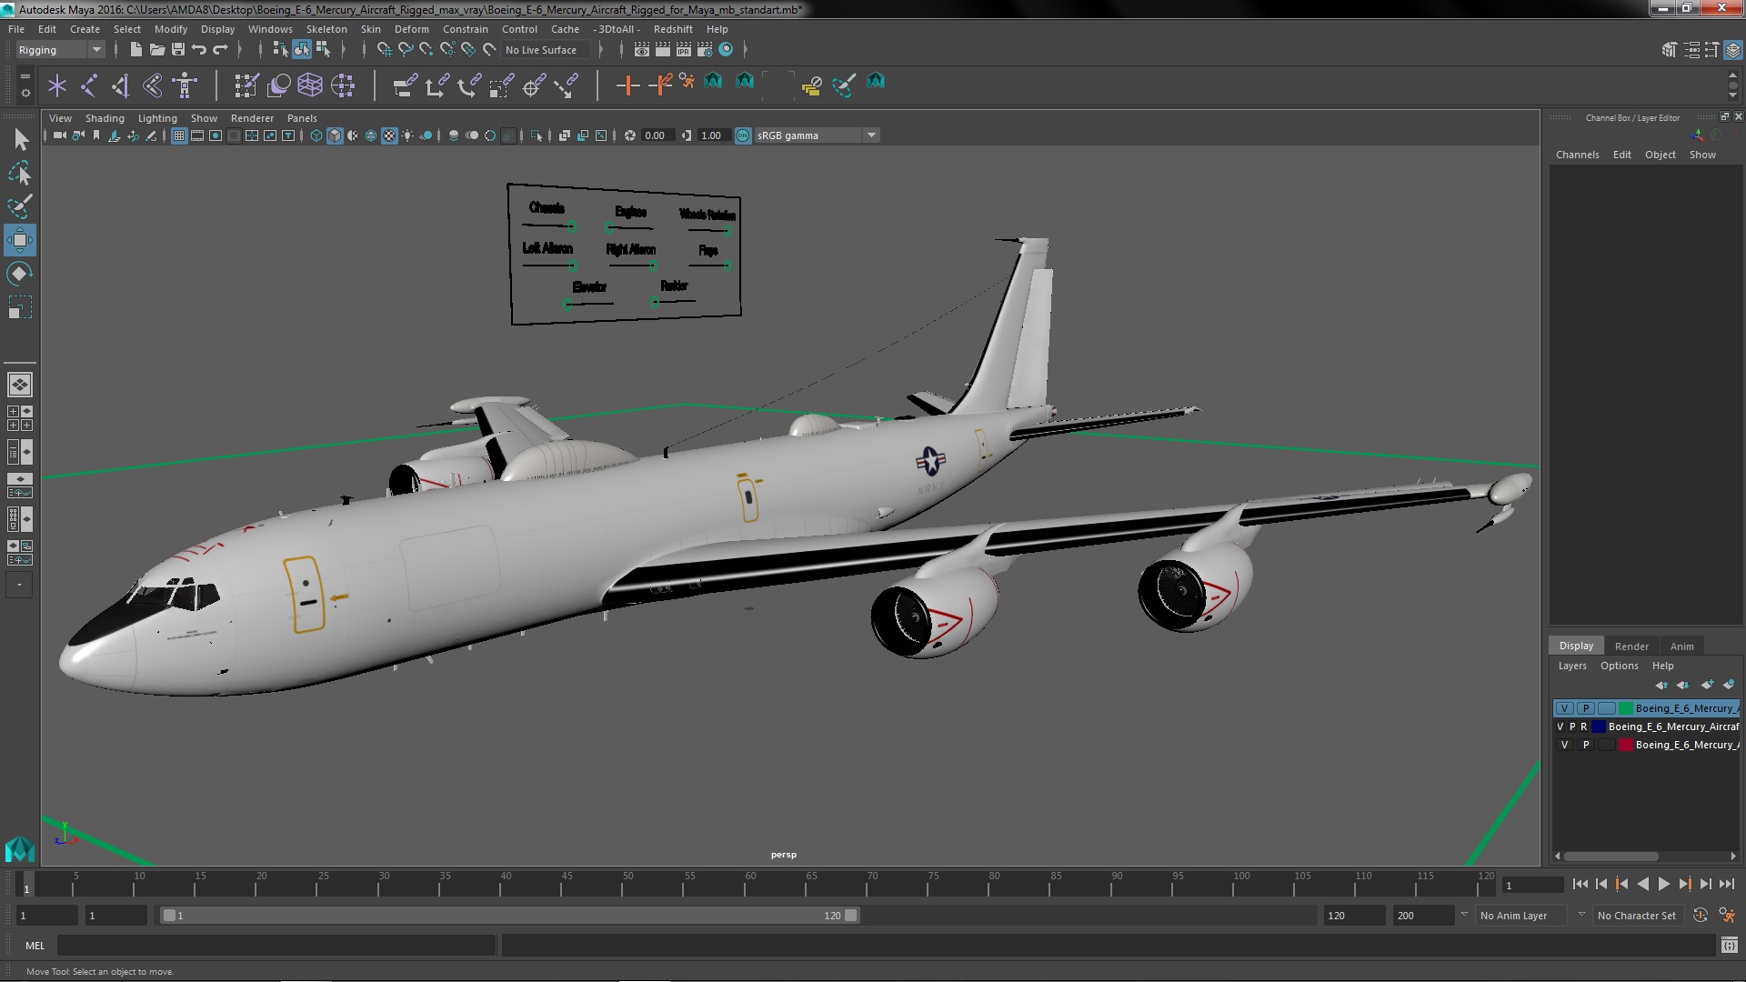Start IPR render using the IPR icon
Viewport: 1746px width, 982px height.
[684, 50]
